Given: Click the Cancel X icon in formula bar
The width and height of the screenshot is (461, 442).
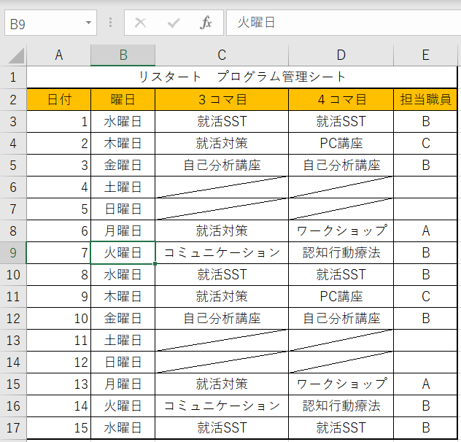Looking at the screenshot, I should (141, 23).
